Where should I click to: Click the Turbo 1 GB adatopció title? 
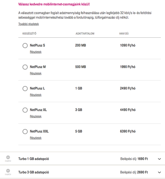(34, 159)
